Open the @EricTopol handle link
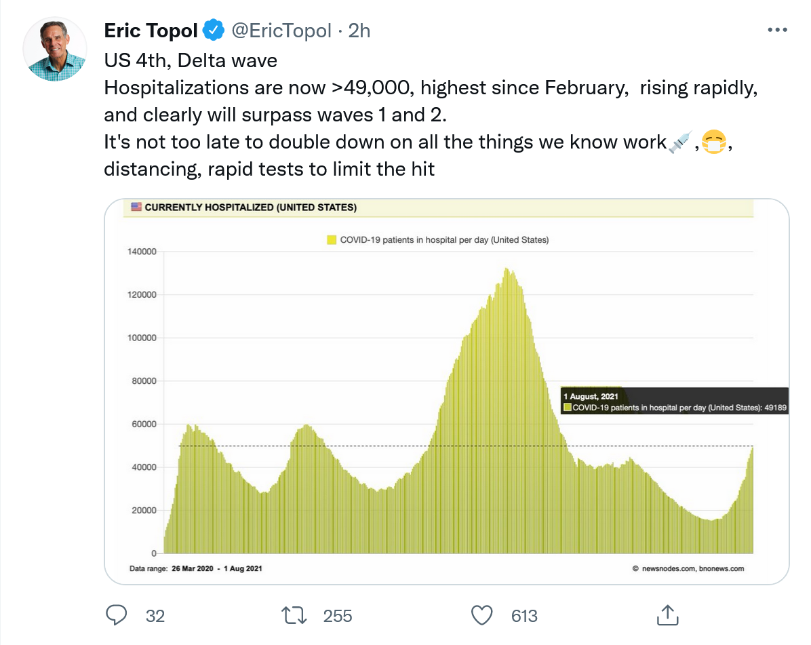 tap(281, 31)
